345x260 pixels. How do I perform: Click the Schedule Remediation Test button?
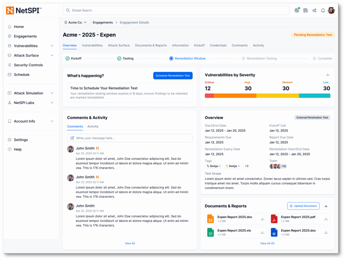(173, 76)
